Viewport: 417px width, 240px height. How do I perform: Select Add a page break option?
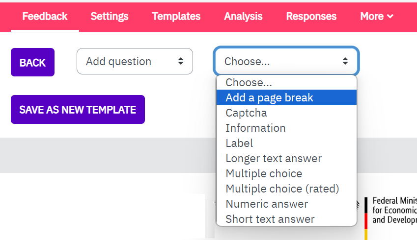click(286, 97)
